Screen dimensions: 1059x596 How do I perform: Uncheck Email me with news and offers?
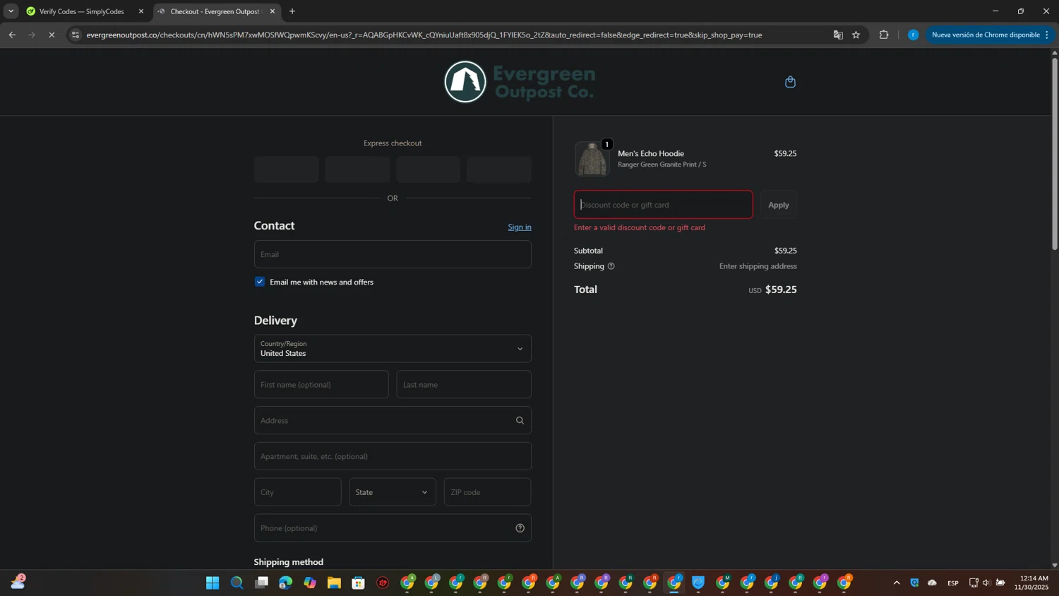click(x=260, y=282)
